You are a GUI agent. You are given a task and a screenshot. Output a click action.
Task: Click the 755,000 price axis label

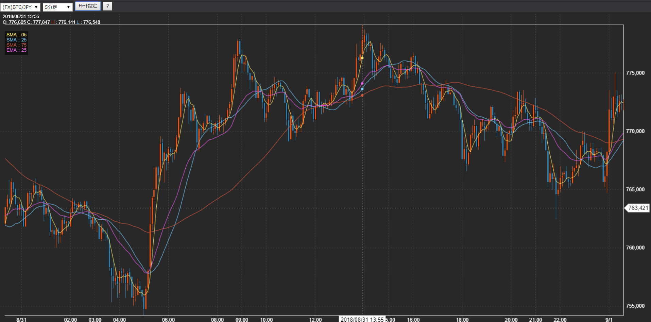(x=635, y=306)
